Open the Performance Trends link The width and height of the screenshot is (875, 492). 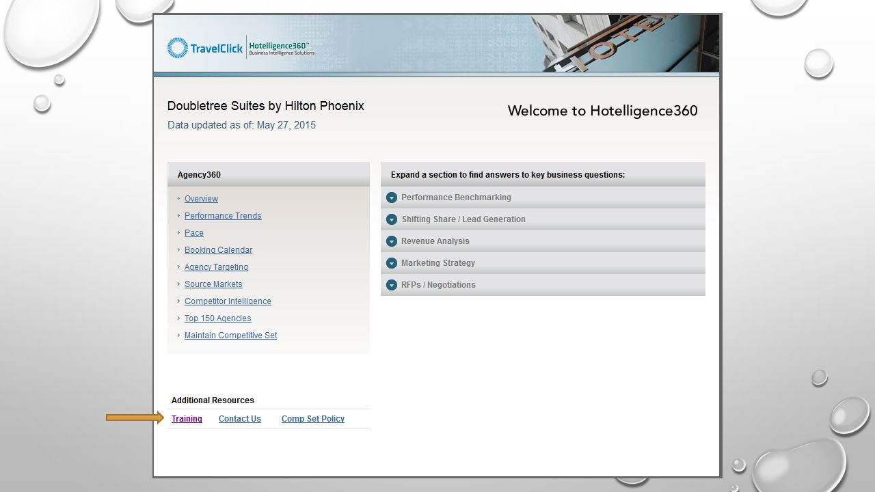[x=223, y=216]
